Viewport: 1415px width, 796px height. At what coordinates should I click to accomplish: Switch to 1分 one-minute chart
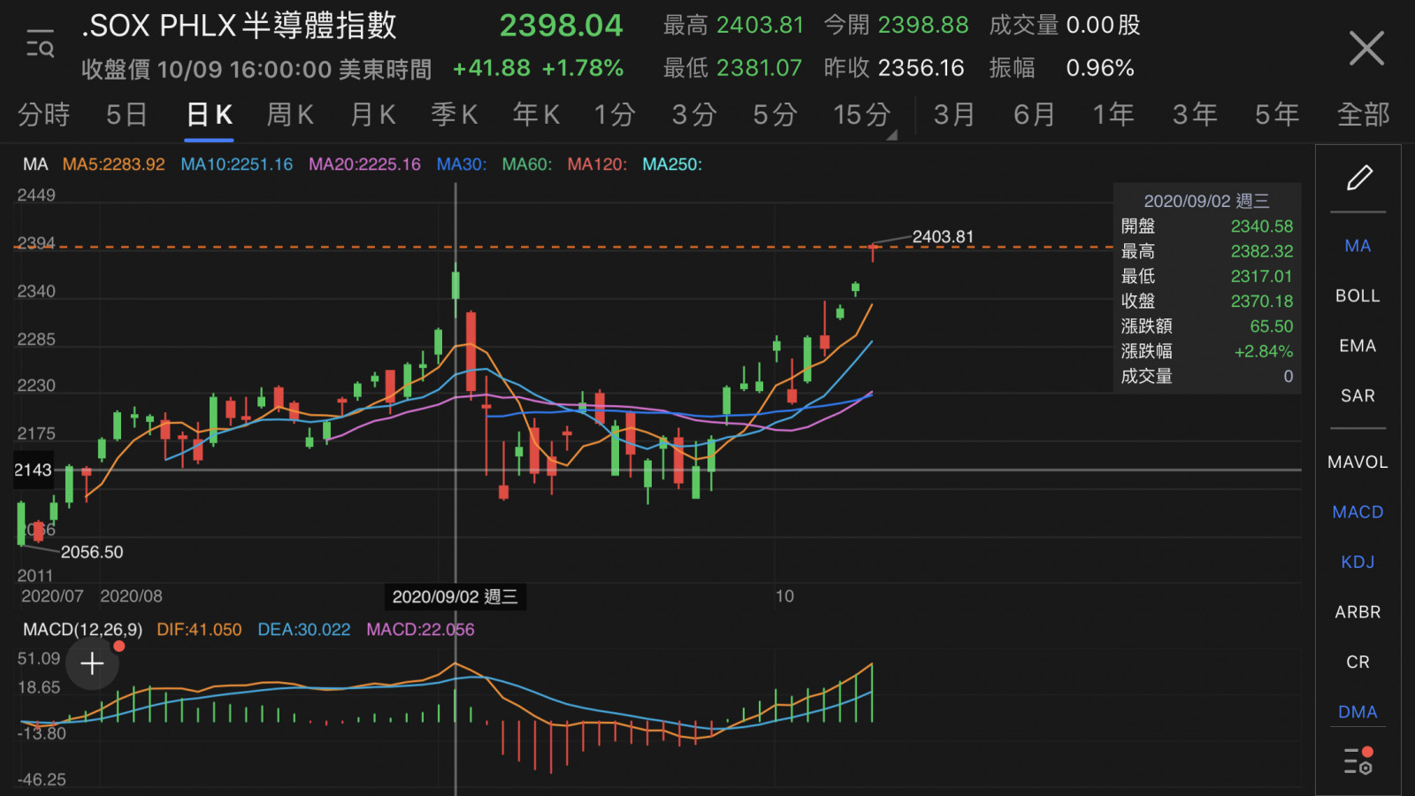click(x=615, y=115)
